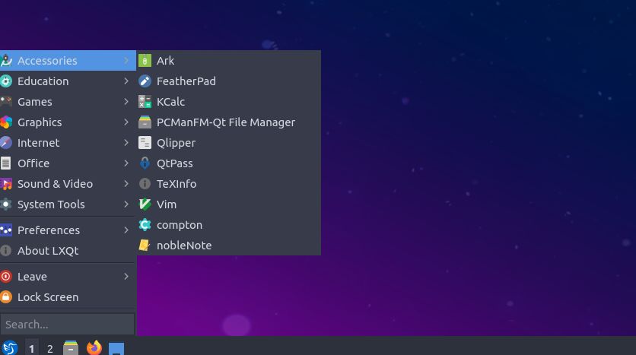Expand the Education submenu arrow
This screenshot has height=355, width=636.
click(126, 81)
